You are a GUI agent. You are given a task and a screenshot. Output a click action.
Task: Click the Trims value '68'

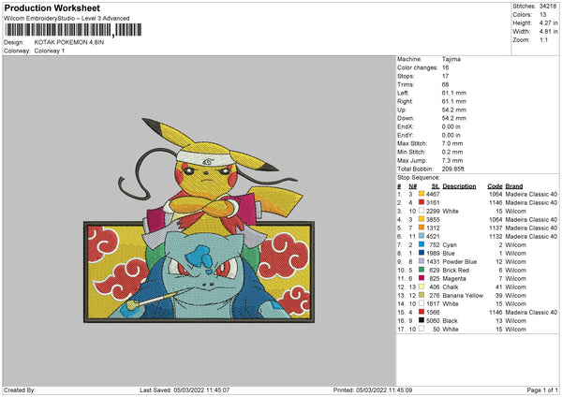[x=445, y=84]
